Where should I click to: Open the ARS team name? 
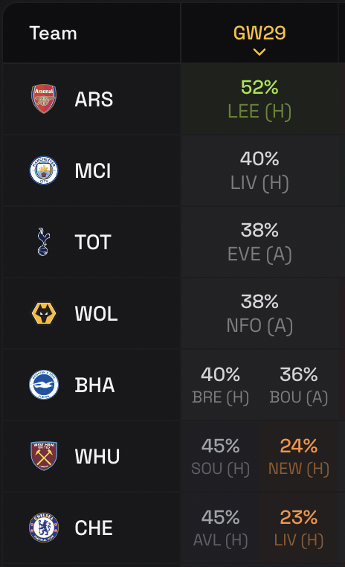coord(94,99)
